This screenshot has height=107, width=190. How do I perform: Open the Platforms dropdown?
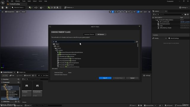[69, 7]
